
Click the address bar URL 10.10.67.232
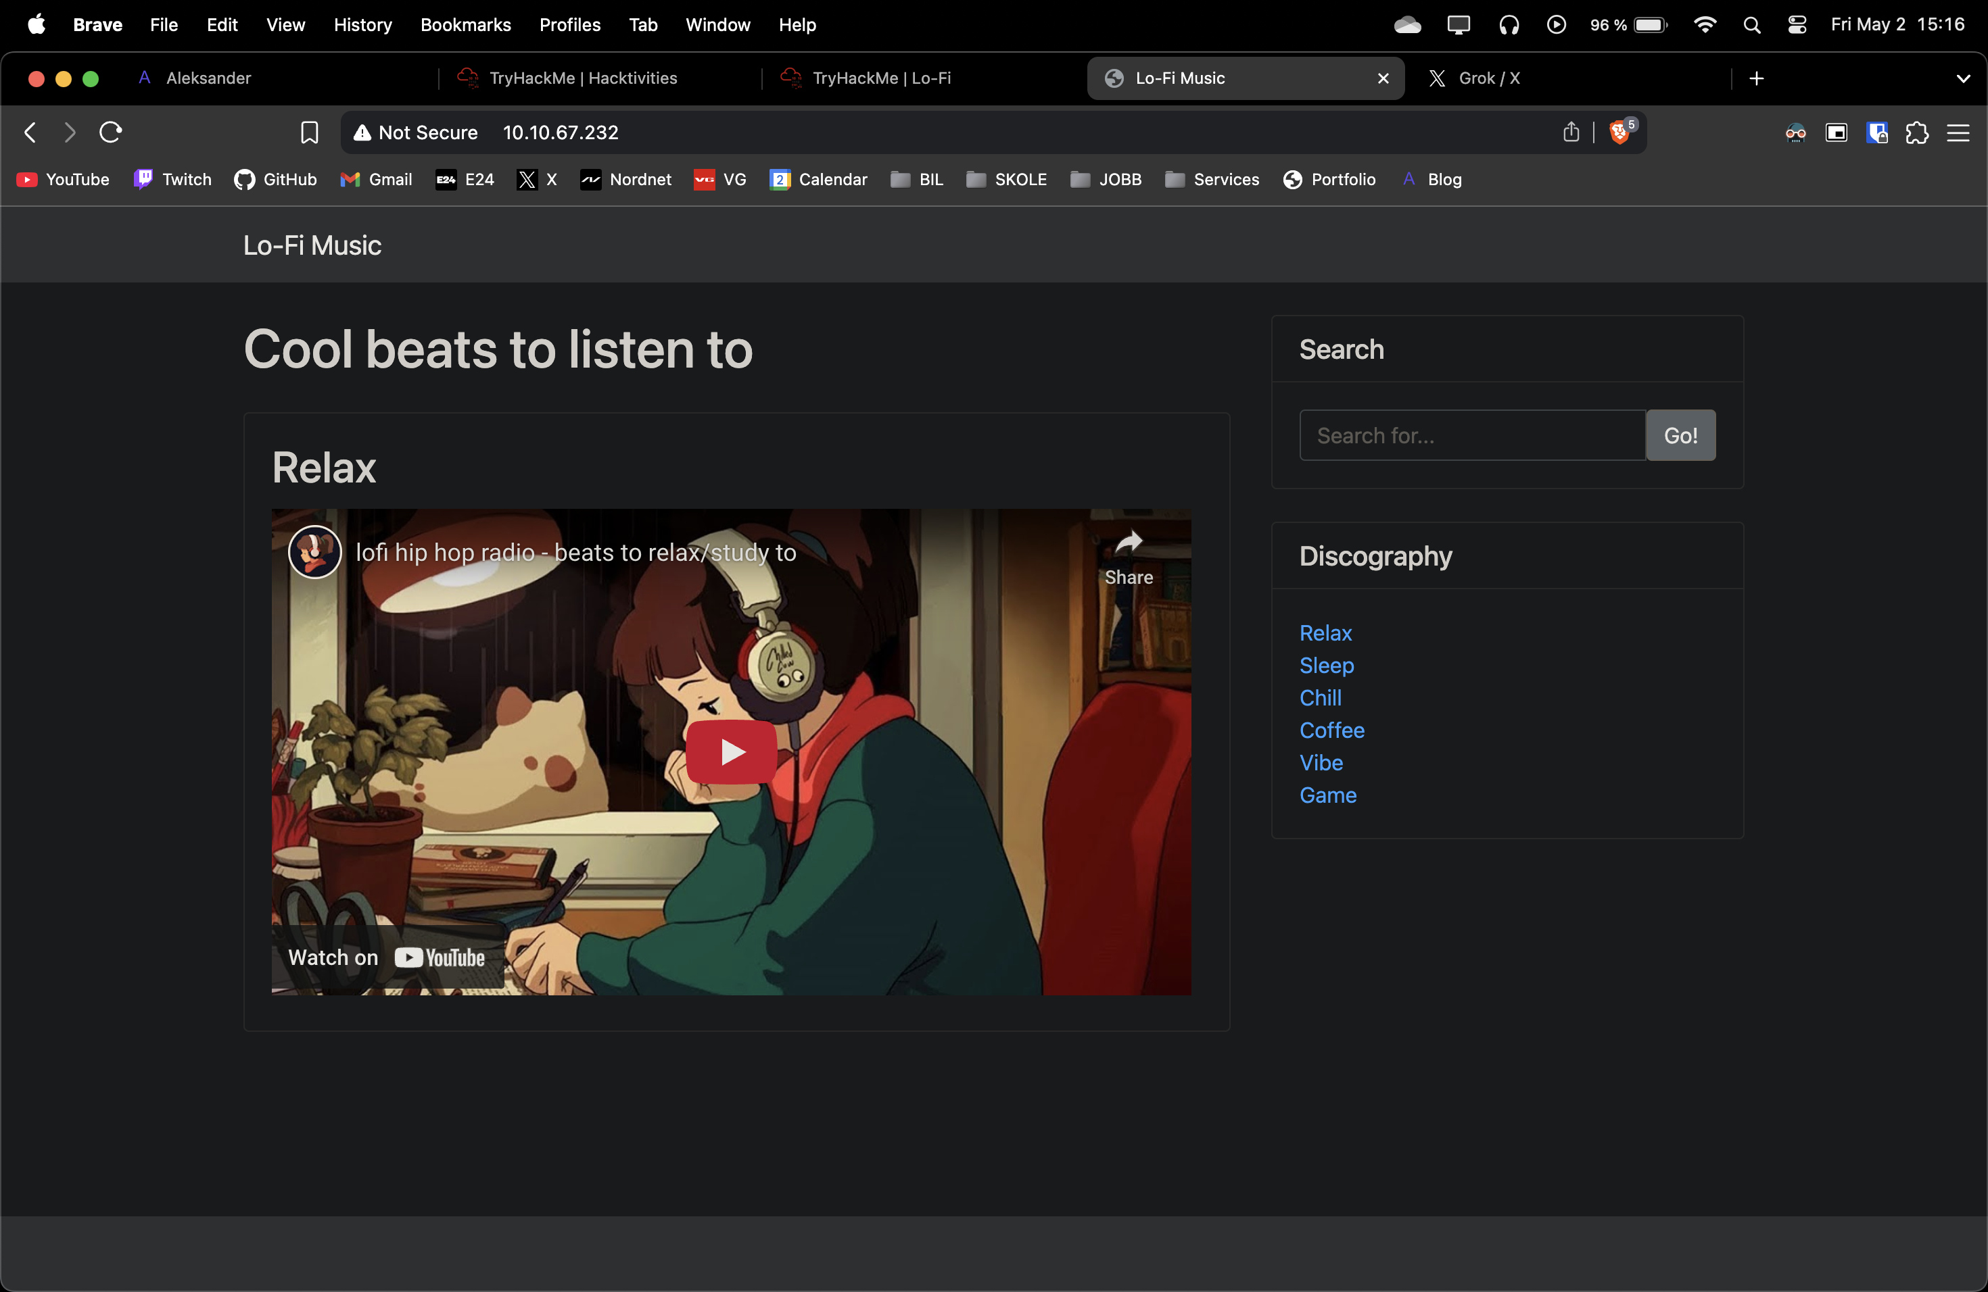(x=561, y=132)
